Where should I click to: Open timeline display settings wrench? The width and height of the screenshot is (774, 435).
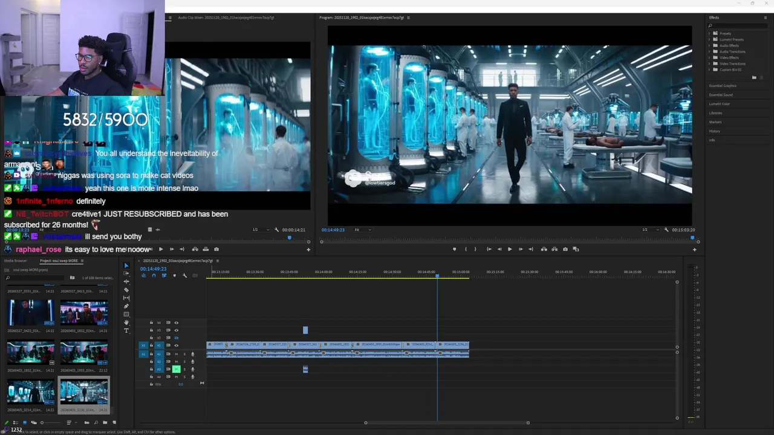point(185,275)
